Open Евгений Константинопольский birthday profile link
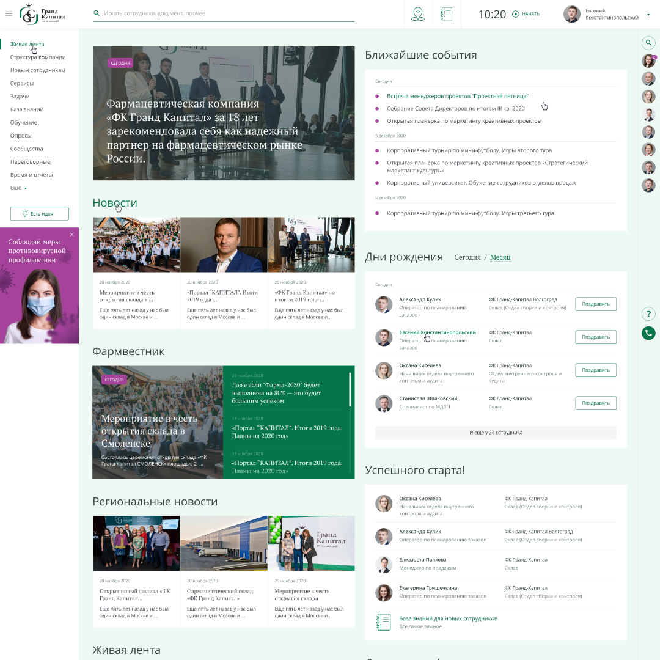This screenshot has height=660, width=660. 438,332
